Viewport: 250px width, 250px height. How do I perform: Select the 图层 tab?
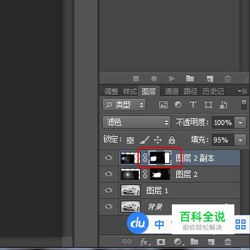click(x=149, y=91)
